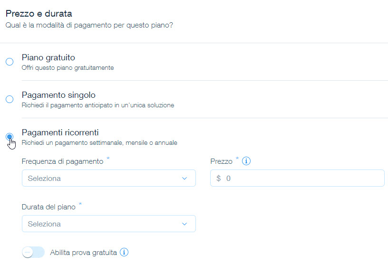Click info icon next to Abilita prova gratuita

(x=124, y=252)
